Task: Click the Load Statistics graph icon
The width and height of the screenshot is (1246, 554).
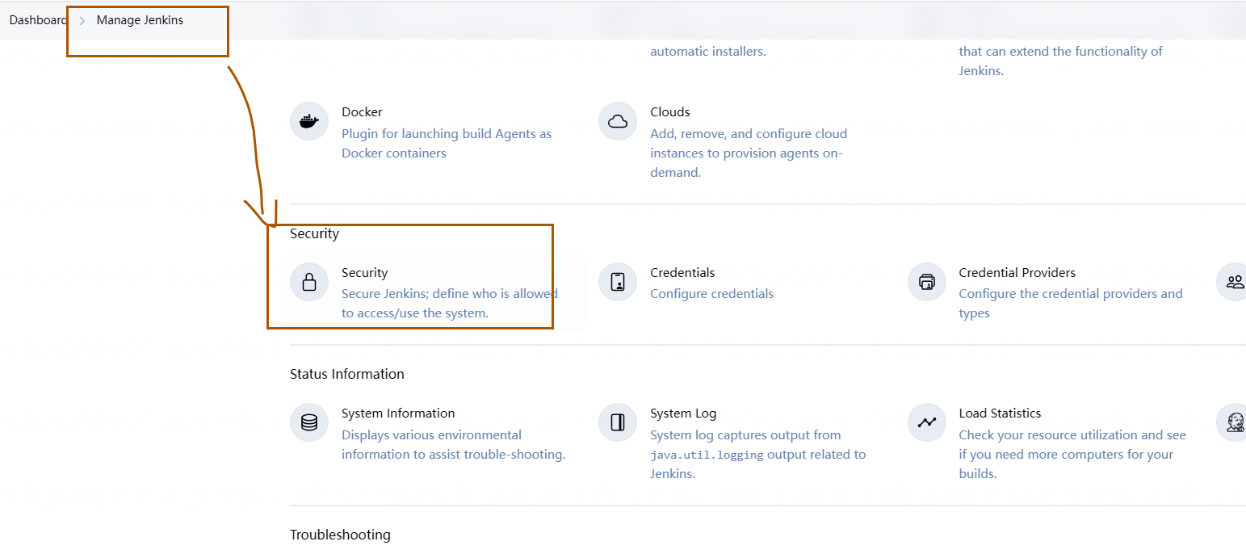Action: click(926, 422)
